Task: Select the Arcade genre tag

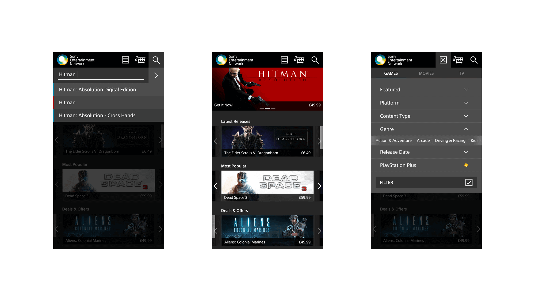Action: click(423, 140)
